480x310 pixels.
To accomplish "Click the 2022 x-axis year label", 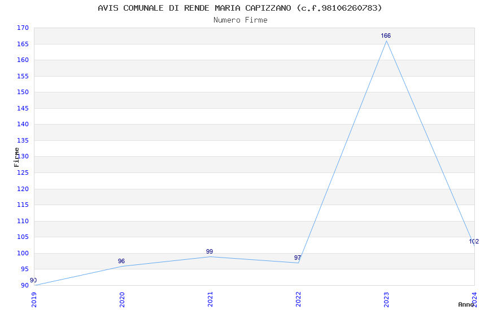I will click(299, 300).
